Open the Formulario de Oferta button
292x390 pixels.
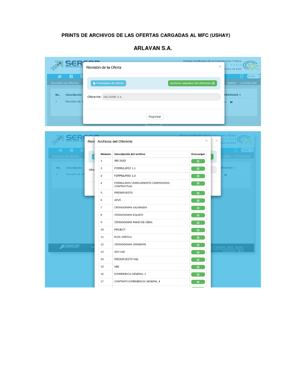coord(108,83)
